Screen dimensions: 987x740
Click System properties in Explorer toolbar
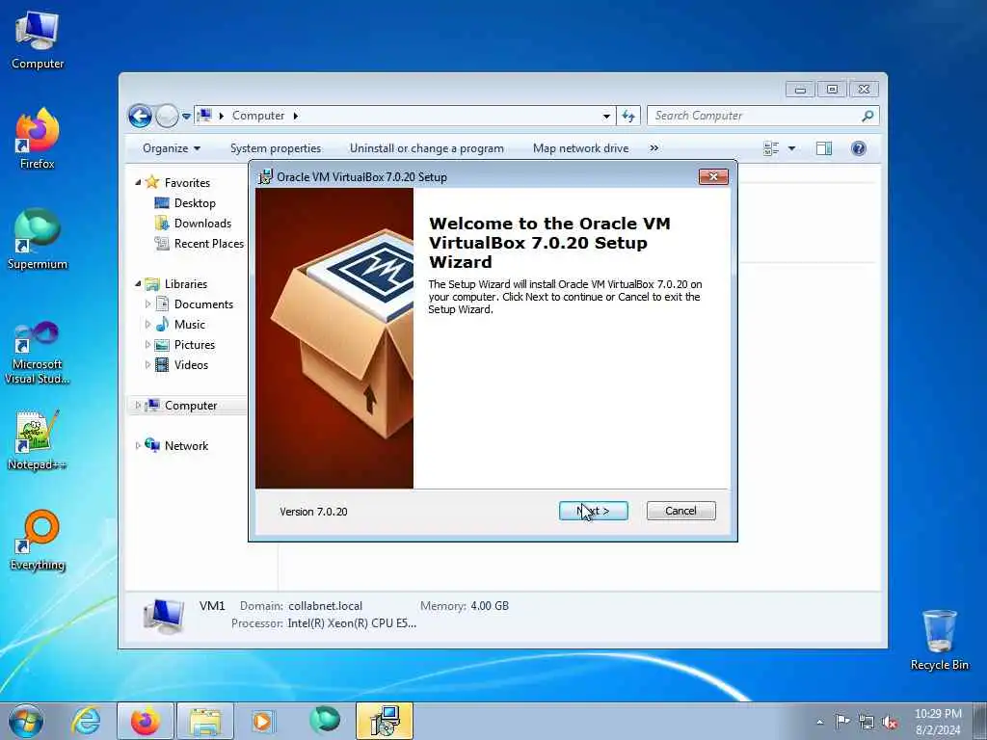click(x=276, y=148)
